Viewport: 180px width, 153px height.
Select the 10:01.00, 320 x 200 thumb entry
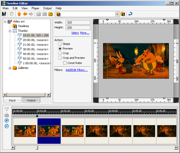[x=36, y=35]
